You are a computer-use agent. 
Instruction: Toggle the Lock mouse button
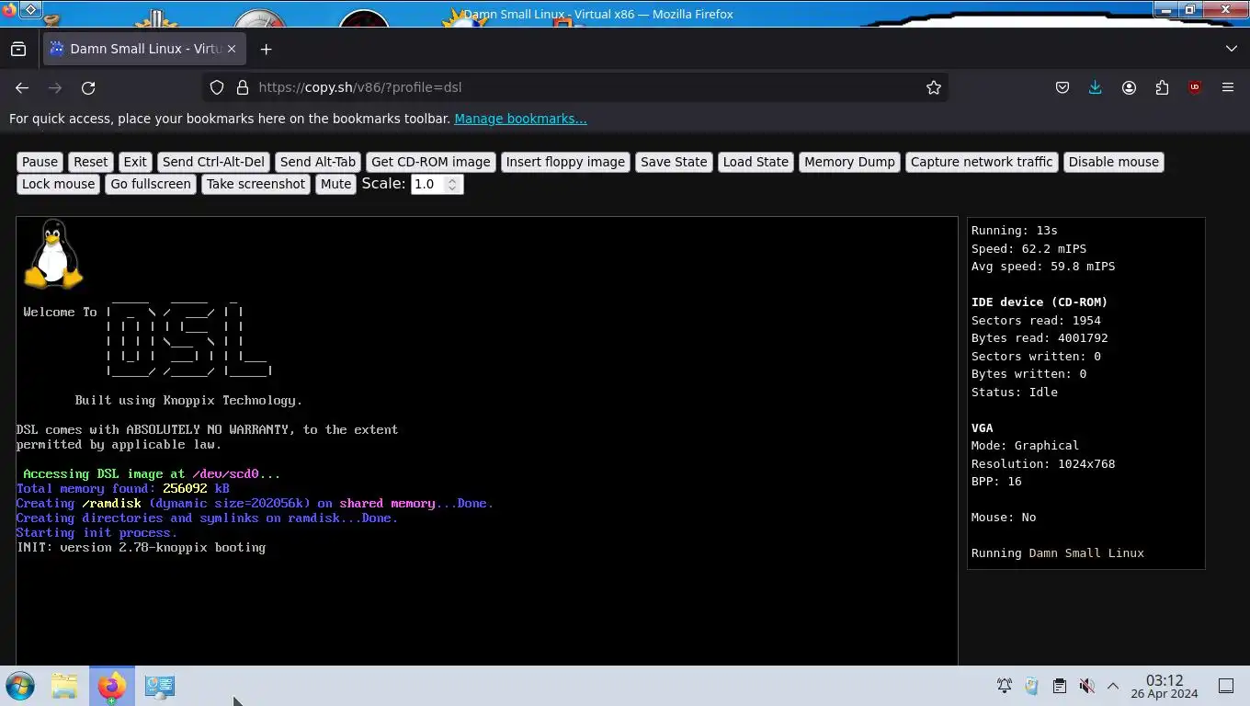pyautogui.click(x=58, y=184)
